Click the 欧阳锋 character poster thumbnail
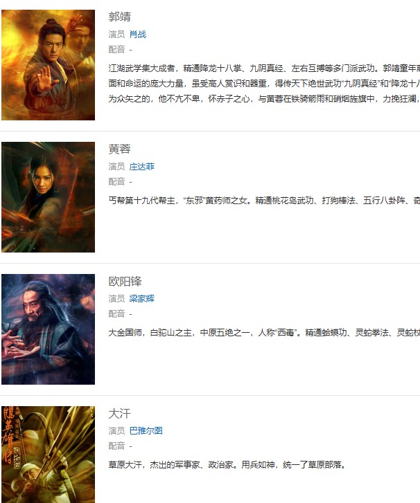This screenshot has width=420, height=503. [49, 329]
